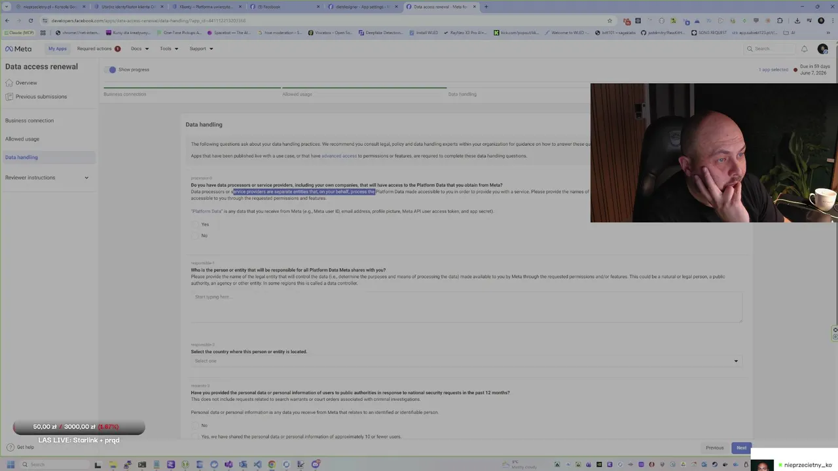Click the Get help question mark icon
The height and width of the screenshot is (471, 838).
coord(10,447)
